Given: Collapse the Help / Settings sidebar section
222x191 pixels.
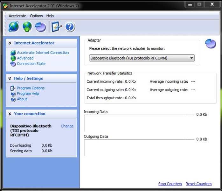Looking at the screenshot, I should pos(10,78).
